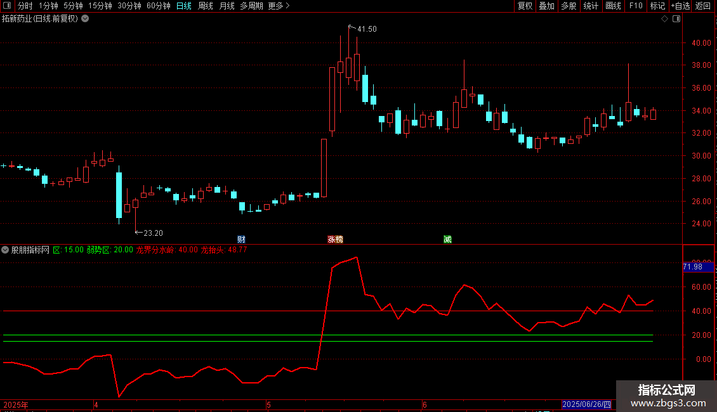Screen dimensions: 717x412
Task: Click the 弱势区: 20.00 indicator label
Action: pos(110,250)
